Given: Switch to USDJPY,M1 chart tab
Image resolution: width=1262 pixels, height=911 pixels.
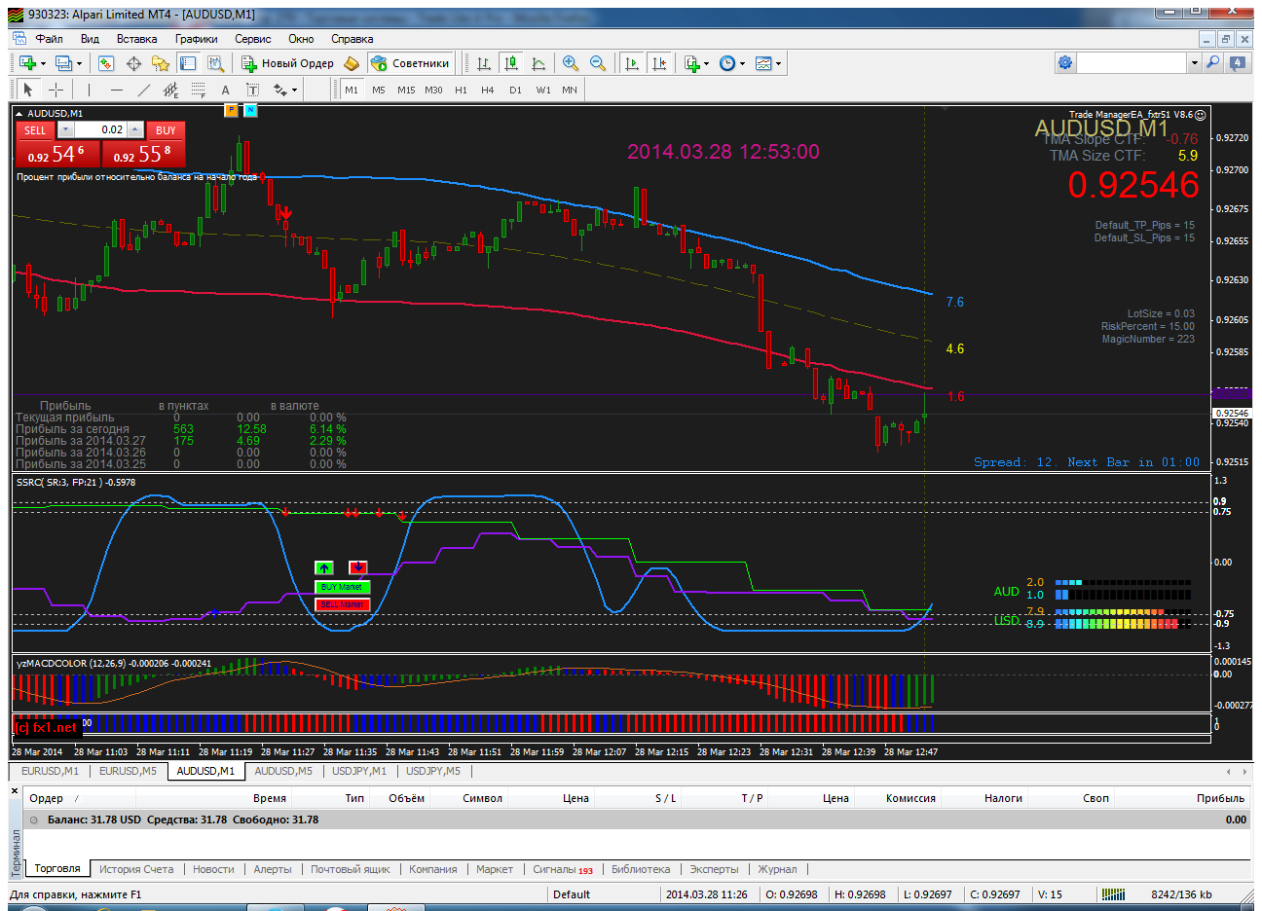Looking at the screenshot, I should coord(359,771).
